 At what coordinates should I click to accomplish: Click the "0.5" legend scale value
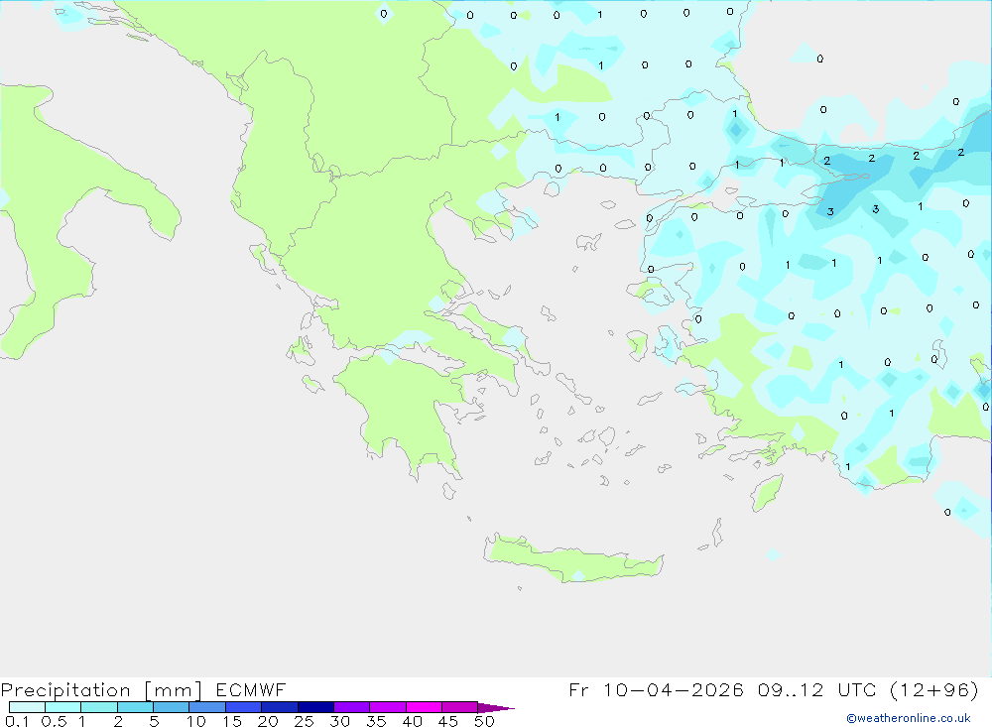coord(54,721)
